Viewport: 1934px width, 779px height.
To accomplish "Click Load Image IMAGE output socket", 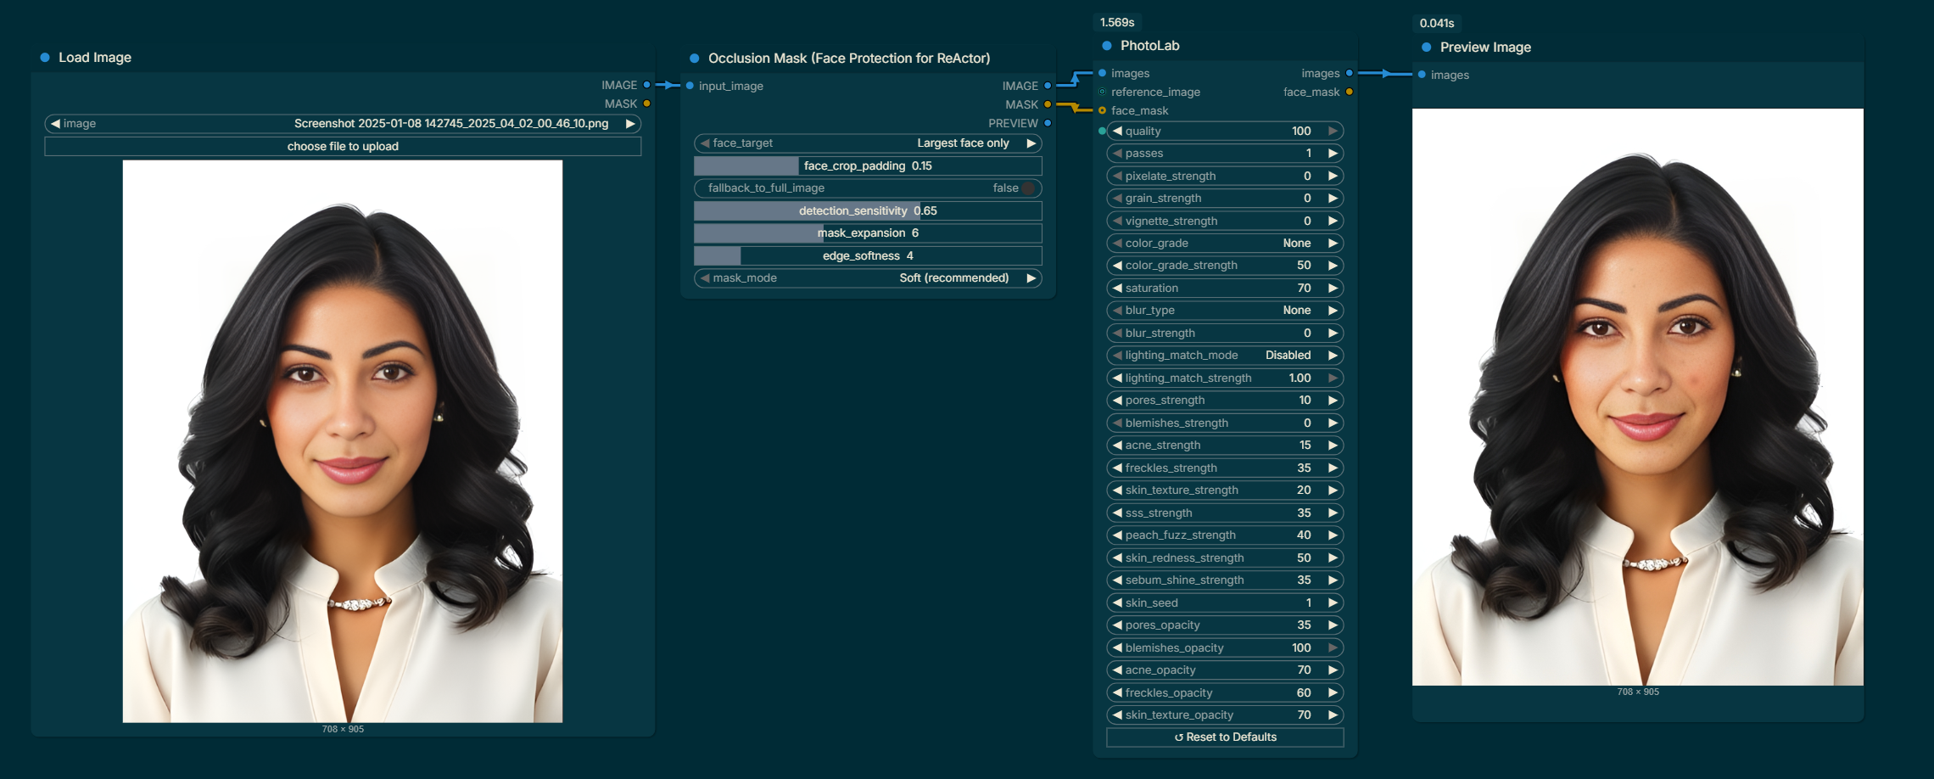I will tap(646, 85).
